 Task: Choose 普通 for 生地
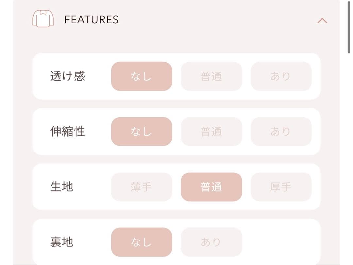[211, 187]
